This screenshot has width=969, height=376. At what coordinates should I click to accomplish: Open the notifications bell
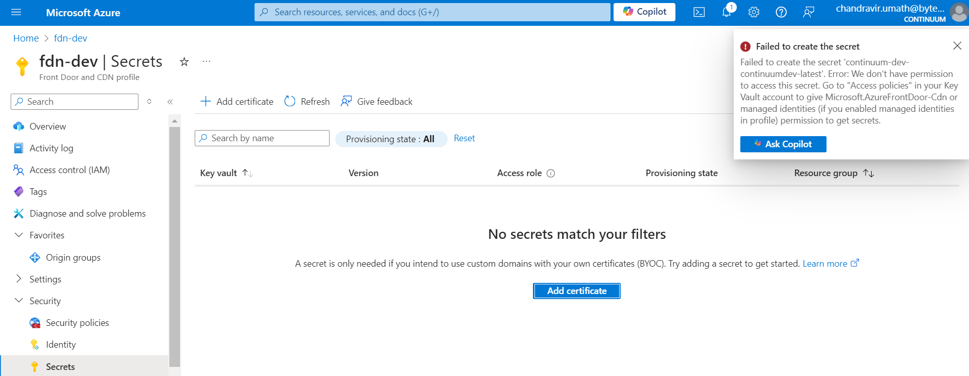727,12
